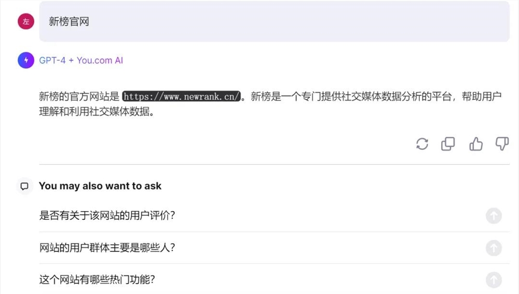Click the regenerate response icon
This screenshot has width=519, height=294.
[422, 144]
